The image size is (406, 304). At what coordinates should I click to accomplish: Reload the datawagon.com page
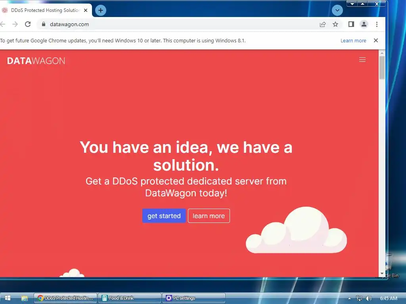(x=28, y=24)
